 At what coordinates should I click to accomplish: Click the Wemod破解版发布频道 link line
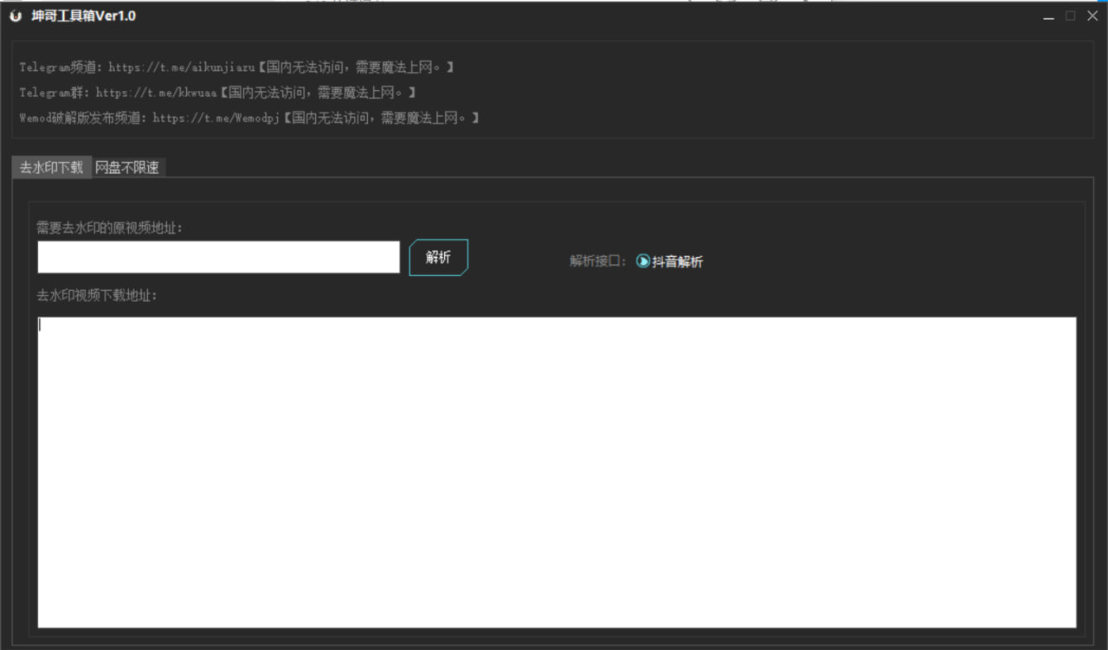(249, 117)
